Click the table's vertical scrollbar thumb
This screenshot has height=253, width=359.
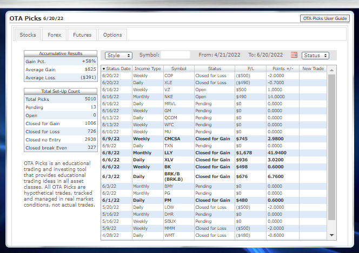pos(331,146)
